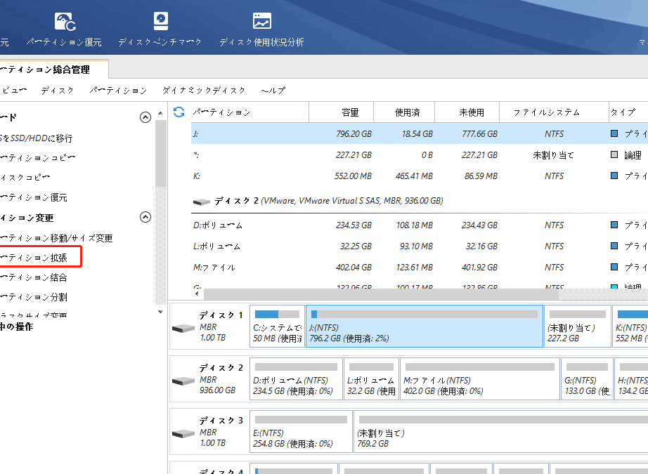Screen dimensions: 648x474
Task: Click the D:ボリューム row type square
Action: pos(614,225)
